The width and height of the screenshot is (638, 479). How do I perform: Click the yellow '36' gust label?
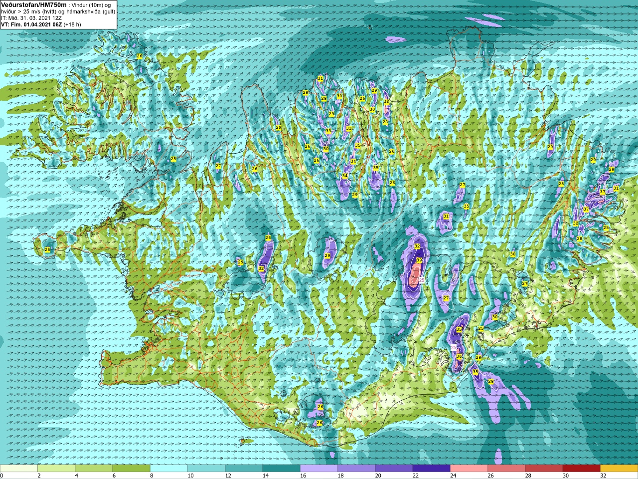(459, 356)
